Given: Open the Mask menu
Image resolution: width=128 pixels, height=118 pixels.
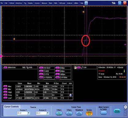Looking at the screenshot, I should pyautogui.click(x=51, y=3).
